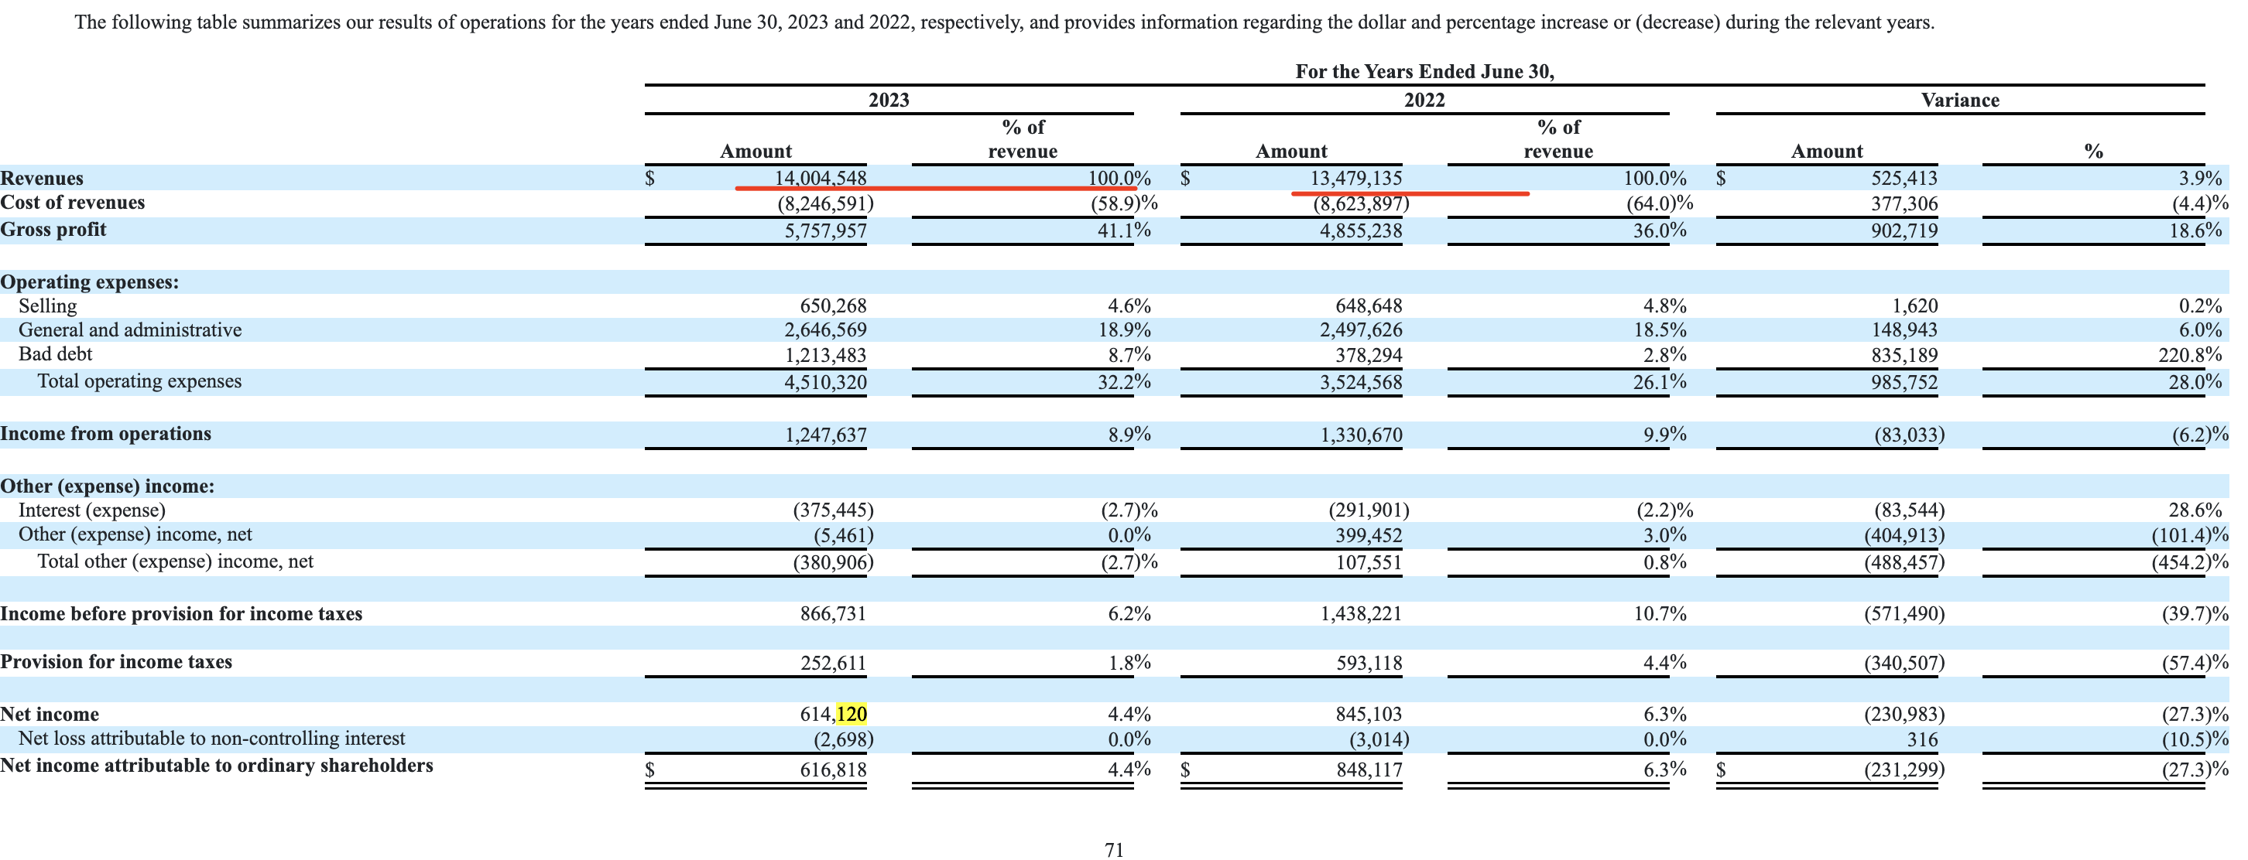This screenshot has width=2248, height=860.
Task: Click the Revenues variance amount 525,413
Action: [x=1903, y=178]
